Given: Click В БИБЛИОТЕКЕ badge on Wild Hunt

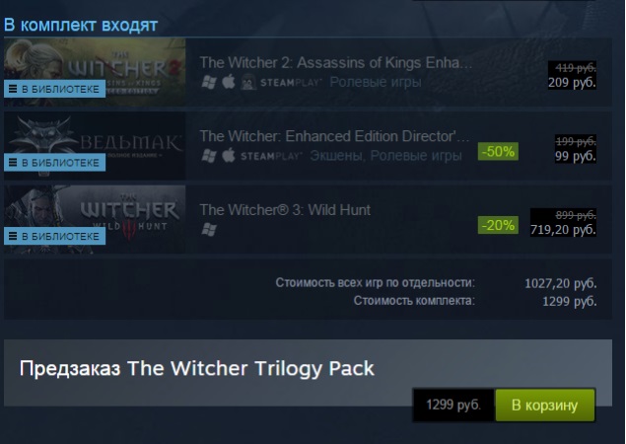Looking at the screenshot, I should [54, 236].
